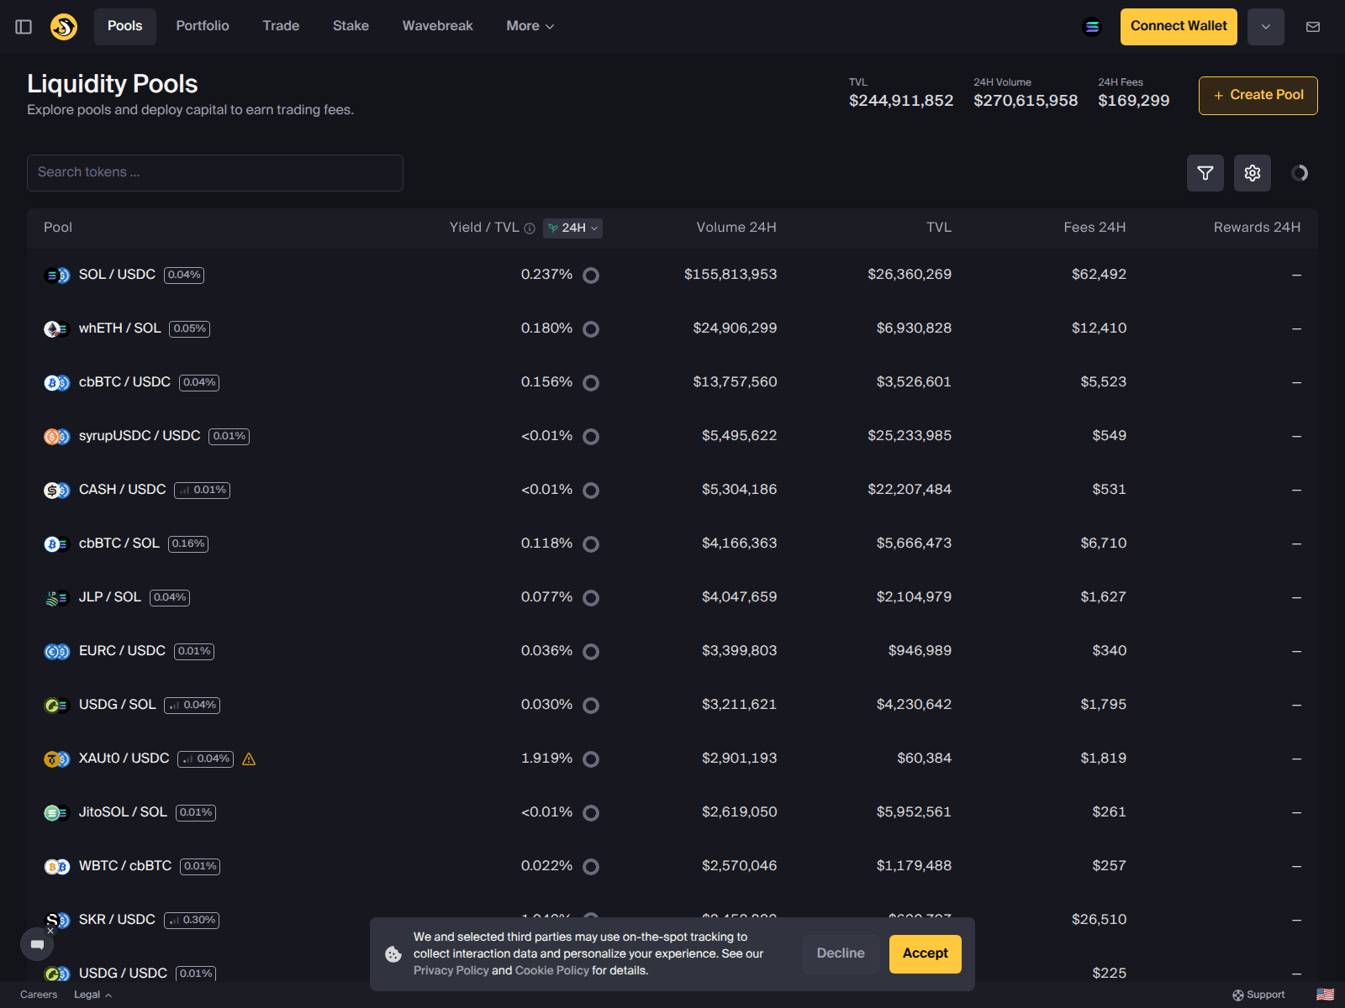The width and height of the screenshot is (1345, 1008).
Task: Sort by the TVL column header
Action: point(939,228)
